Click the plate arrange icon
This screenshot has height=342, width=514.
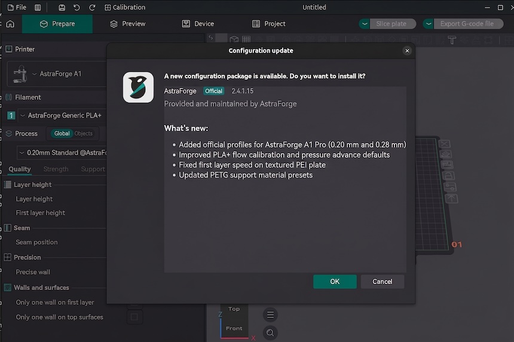point(447,164)
